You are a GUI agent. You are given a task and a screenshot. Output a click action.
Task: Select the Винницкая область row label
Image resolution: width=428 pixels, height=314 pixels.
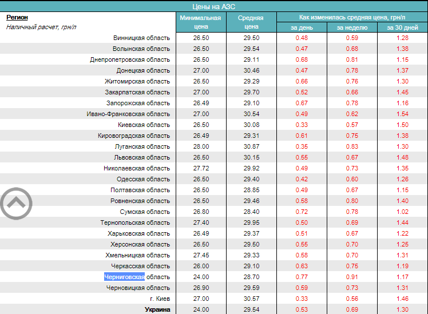pyautogui.click(x=141, y=38)
